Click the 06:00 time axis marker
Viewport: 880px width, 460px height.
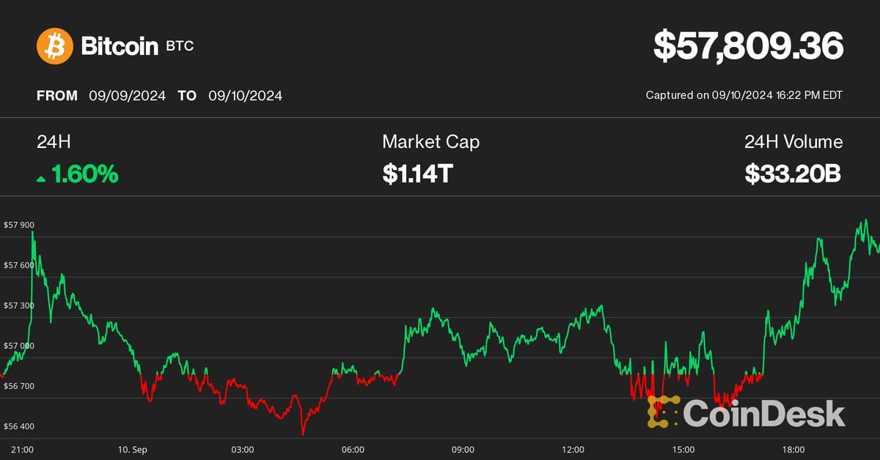(353, 449)
